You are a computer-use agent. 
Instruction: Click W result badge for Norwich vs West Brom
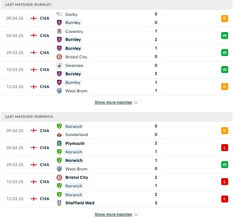pos(225,165)
